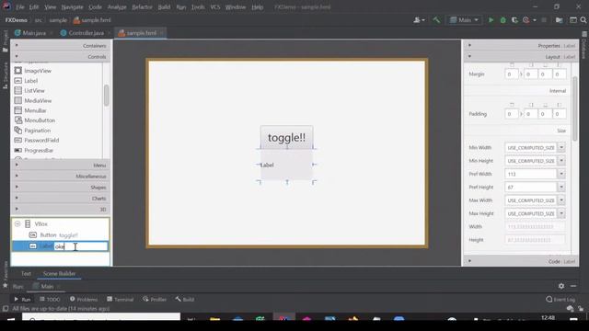Open search everywhere magnifier icon
This screenshot has height=331, width=589.
[x=583, y=20]
